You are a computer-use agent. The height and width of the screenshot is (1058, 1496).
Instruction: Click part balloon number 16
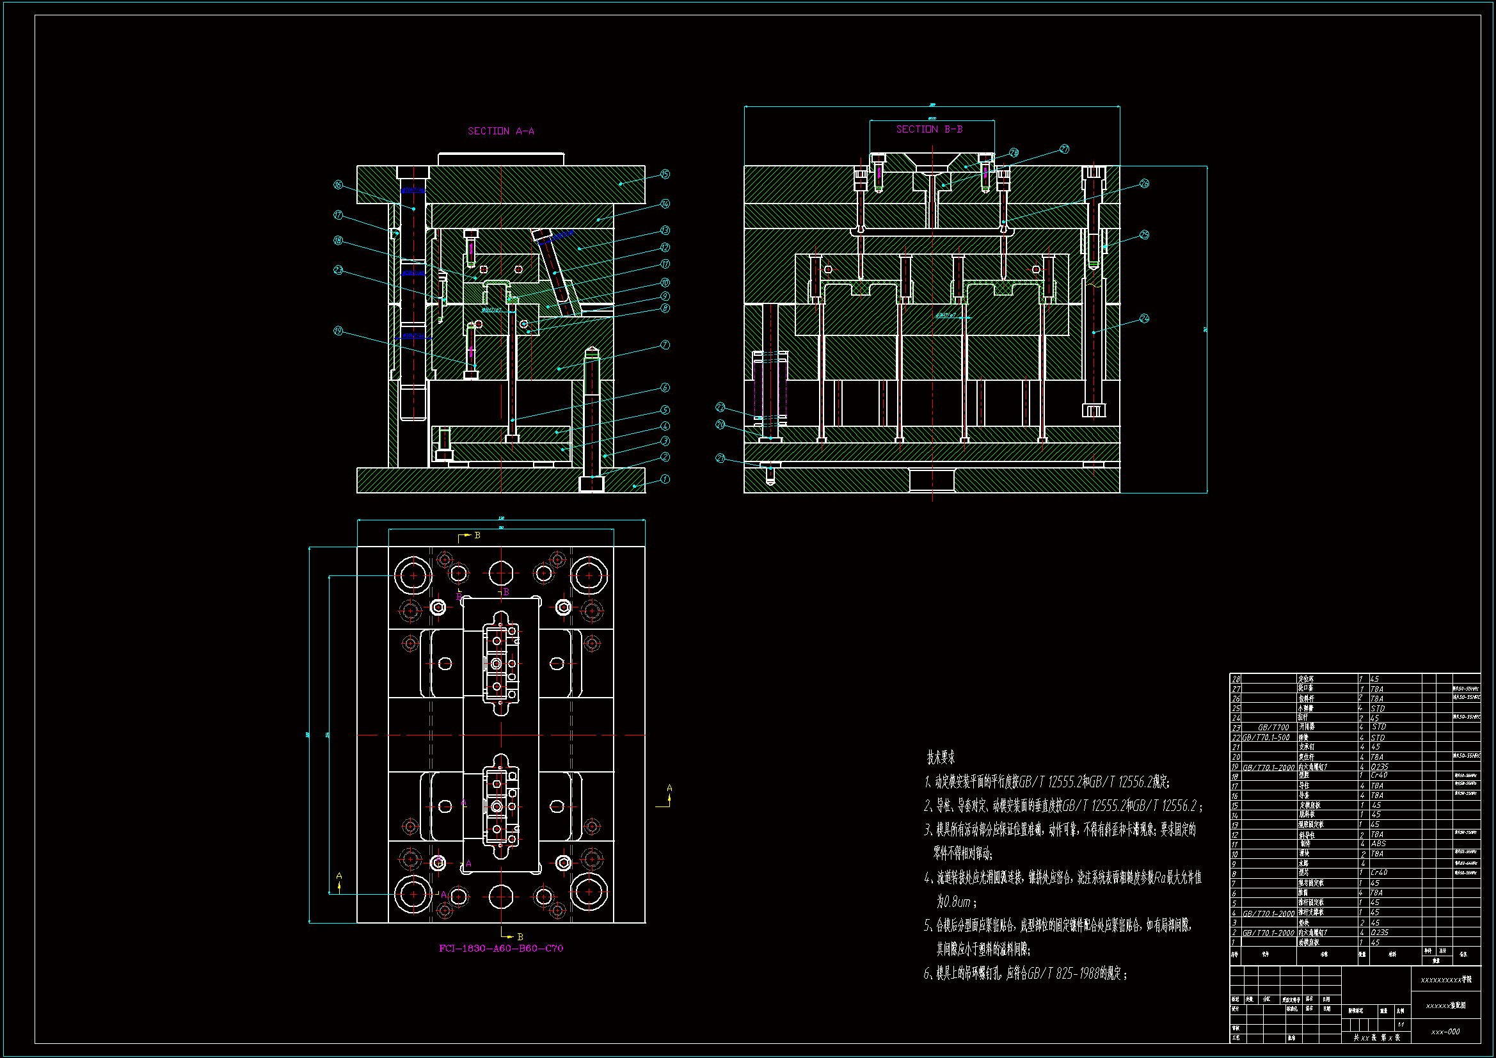coord(337,185)
